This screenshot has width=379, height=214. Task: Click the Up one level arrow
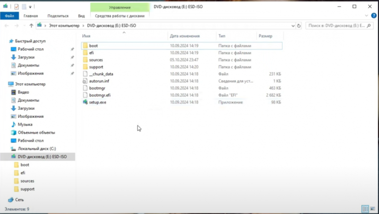point(31,26)
